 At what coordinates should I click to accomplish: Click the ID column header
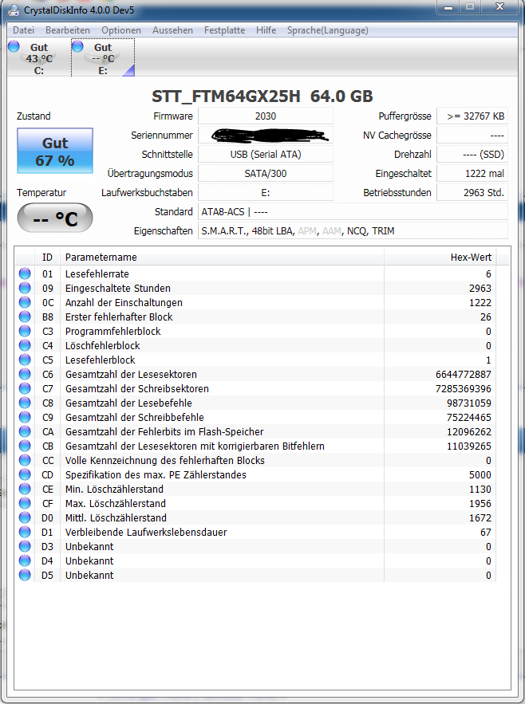[x=47, y=258]
